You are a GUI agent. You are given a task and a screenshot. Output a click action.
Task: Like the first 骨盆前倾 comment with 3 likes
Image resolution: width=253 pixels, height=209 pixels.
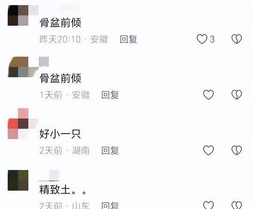(202, 39)
